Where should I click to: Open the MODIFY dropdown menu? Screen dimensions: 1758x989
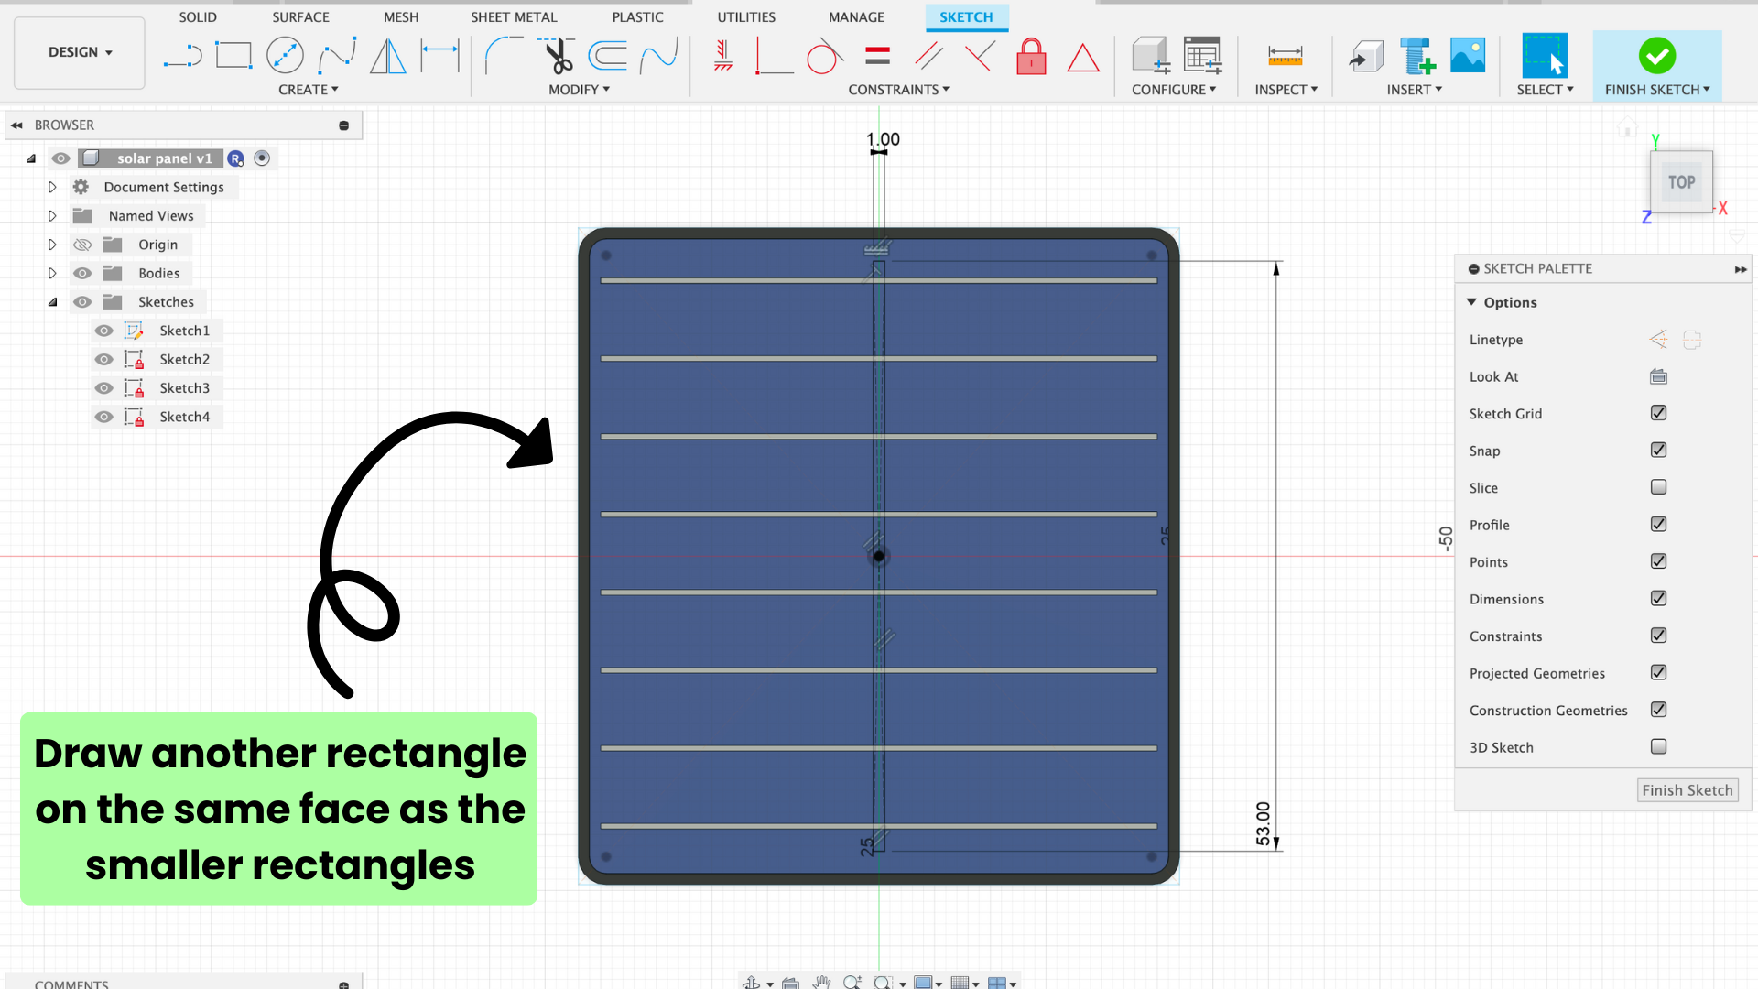tap(579, 89)
